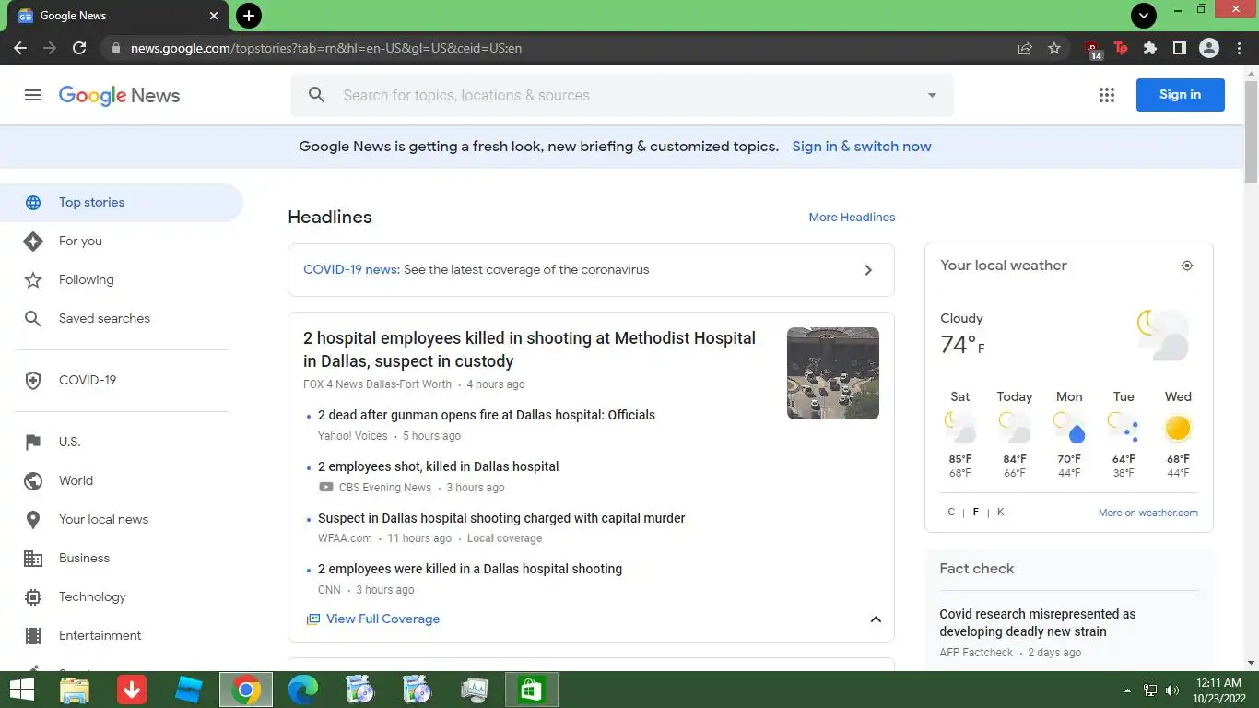Open Methodist Hospital shooting headline
This screenshot has width=1259, height=708.
pos(529,349)
